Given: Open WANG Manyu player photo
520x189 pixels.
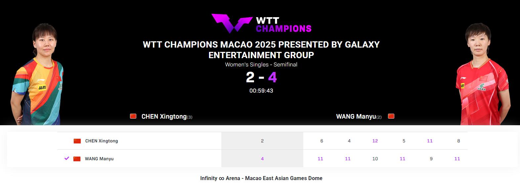Looking at the screenshot, I should click(483, 74).
